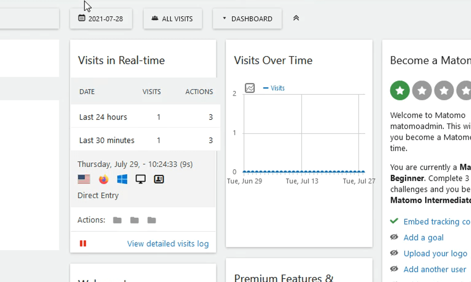Click the VISITS column header
This screenshot has height=282, width=471.
(152, 92)
